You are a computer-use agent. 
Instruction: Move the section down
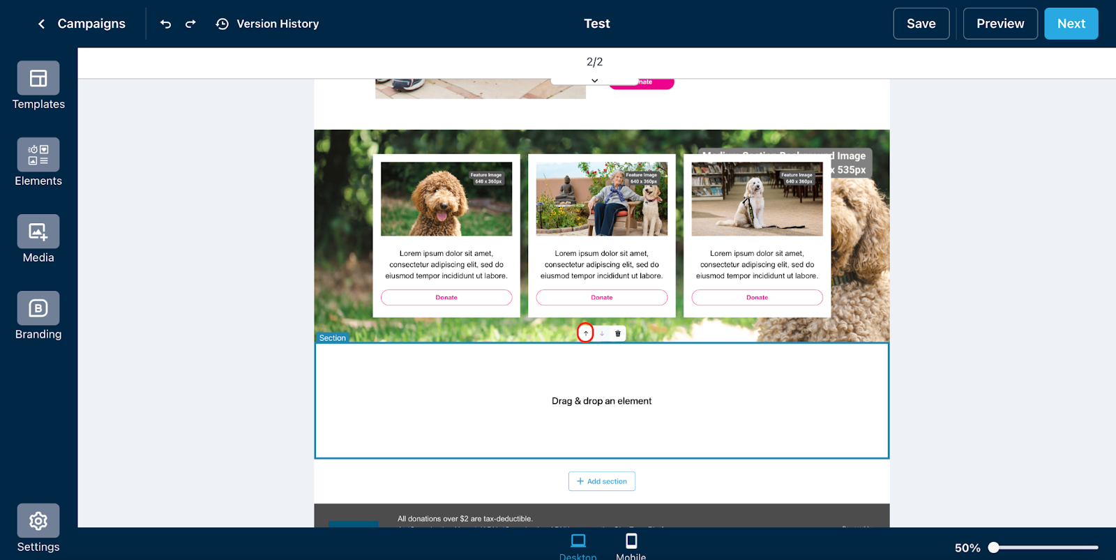tap(602, 333)
